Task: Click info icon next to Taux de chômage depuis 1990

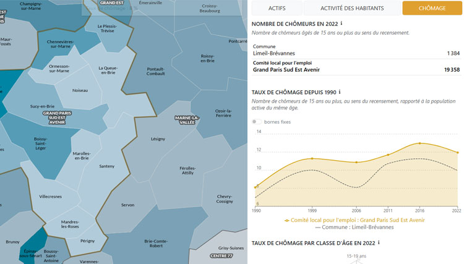Action: 340,92
